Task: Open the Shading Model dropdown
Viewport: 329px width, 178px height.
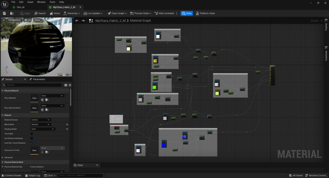Action: click(x=43, y=129)
